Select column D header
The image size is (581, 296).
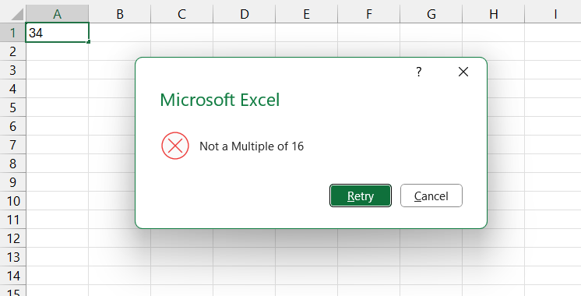pyautogui.click(x=245, y=14)
